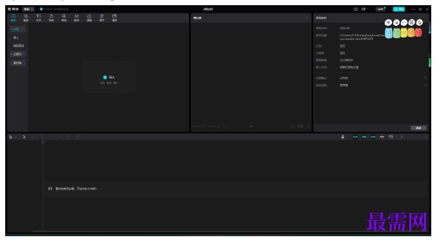Toggle the auto snapping switch
The image size is (439, 242).
tap(364, 137)
